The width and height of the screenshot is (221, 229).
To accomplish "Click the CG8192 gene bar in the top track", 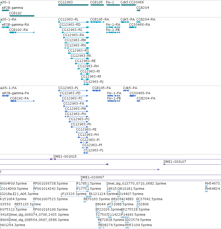I will (22, 16).
